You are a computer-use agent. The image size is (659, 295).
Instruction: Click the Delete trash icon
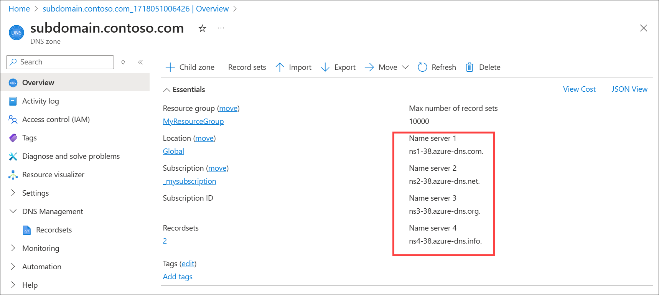[x=470, y=68]
